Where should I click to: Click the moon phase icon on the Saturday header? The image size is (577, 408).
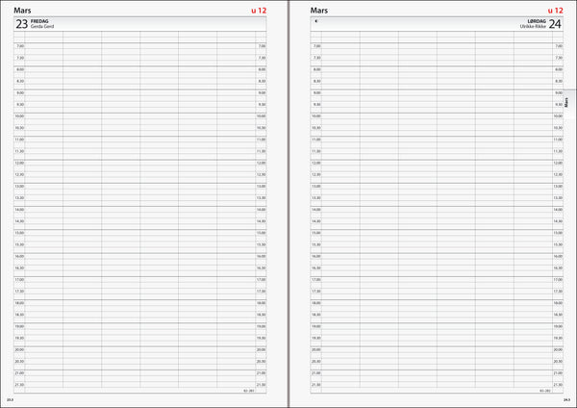tap(316, 21)
